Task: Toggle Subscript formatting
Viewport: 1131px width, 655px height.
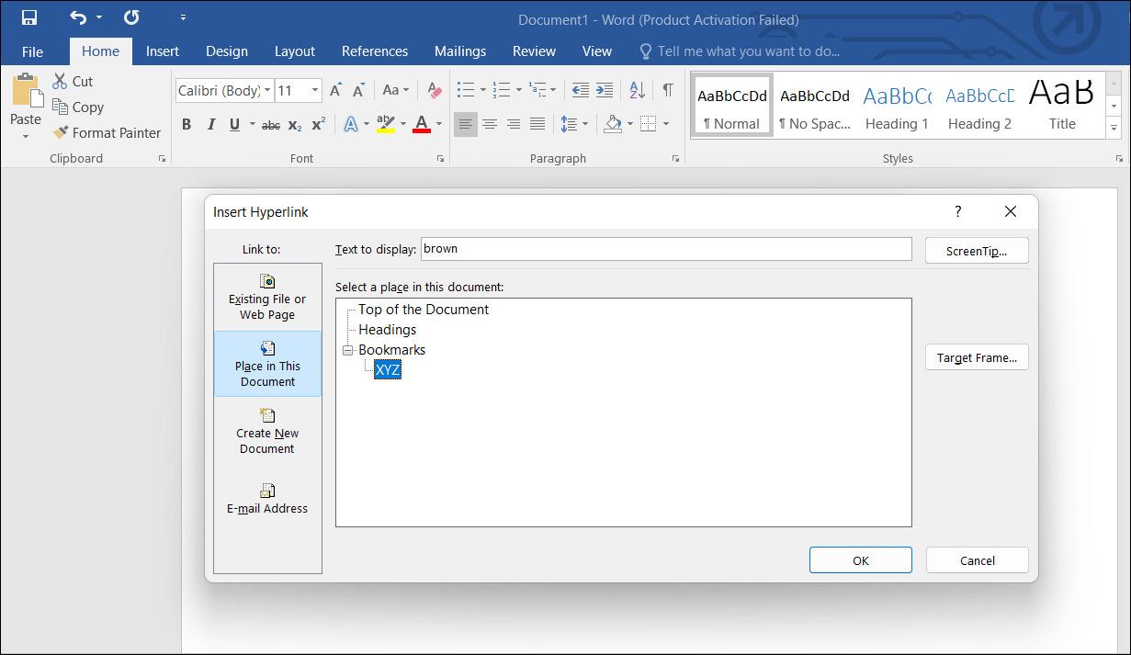Action: [294, 124]
